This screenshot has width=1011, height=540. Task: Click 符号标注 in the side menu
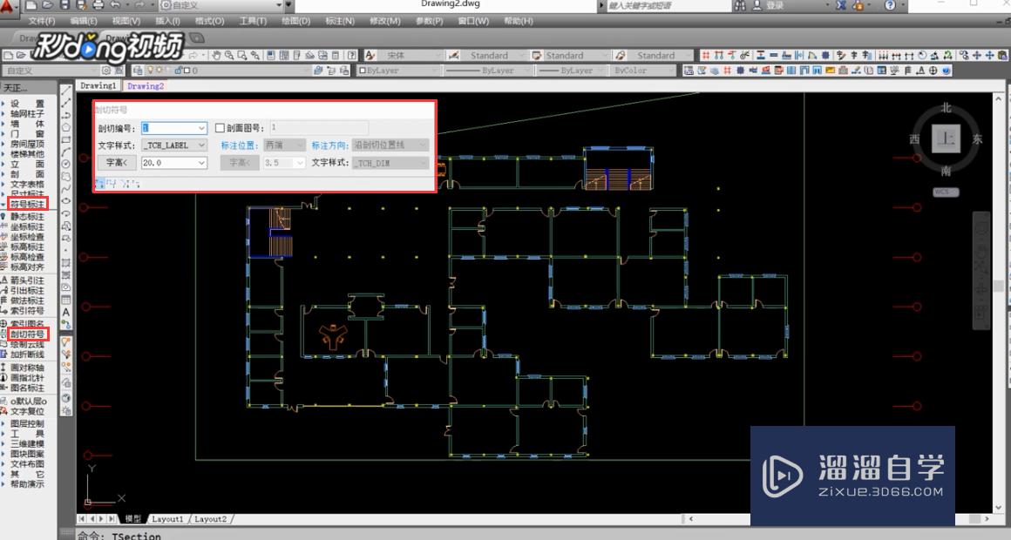(27, 205)
